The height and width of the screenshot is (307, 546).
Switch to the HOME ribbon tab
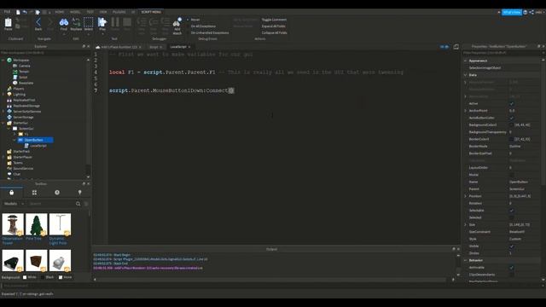coord(59,12)
